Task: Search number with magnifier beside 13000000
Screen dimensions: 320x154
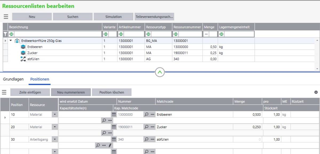Action: tap(146, 114)
